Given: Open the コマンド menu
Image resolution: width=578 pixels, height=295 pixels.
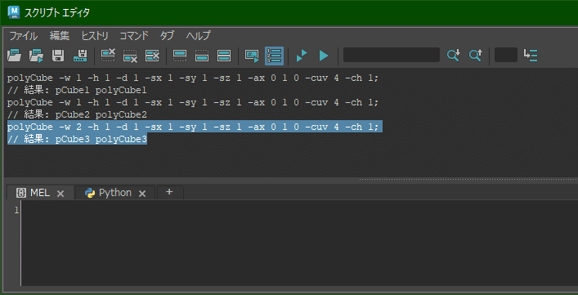Looking at the screenshot, I should click(134, 36).
